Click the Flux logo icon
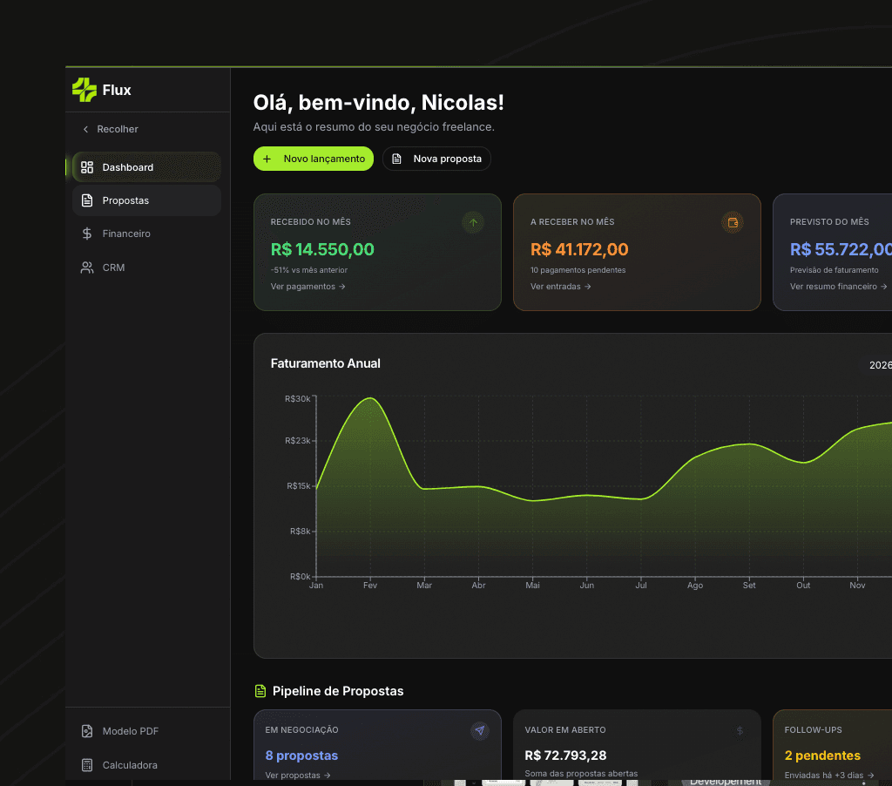The width and height of the screenshot is (892, 786). [x=84, y=90]
